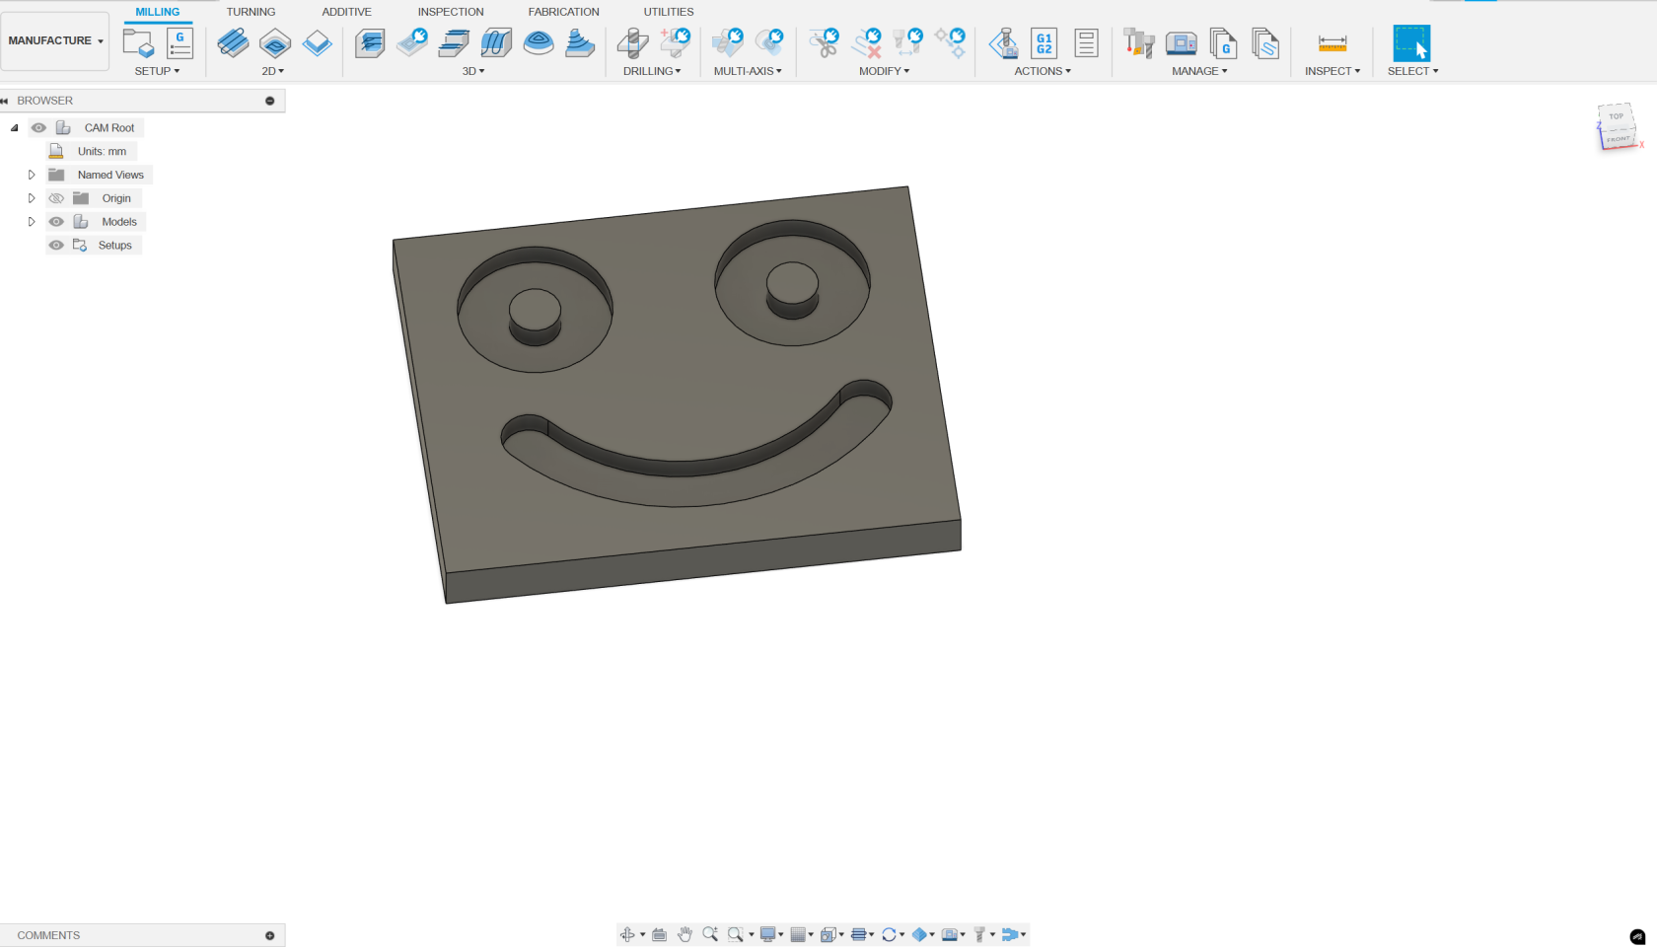This screenshot has height=947, width=1657.
Task: Select the 3D Adaptive Clearing tool
Action: click(x=370, y=43)
